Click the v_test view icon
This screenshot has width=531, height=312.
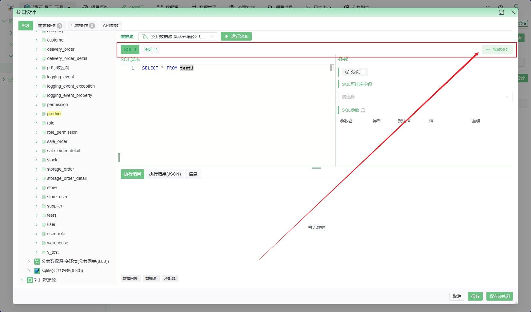tap(44, 252)
